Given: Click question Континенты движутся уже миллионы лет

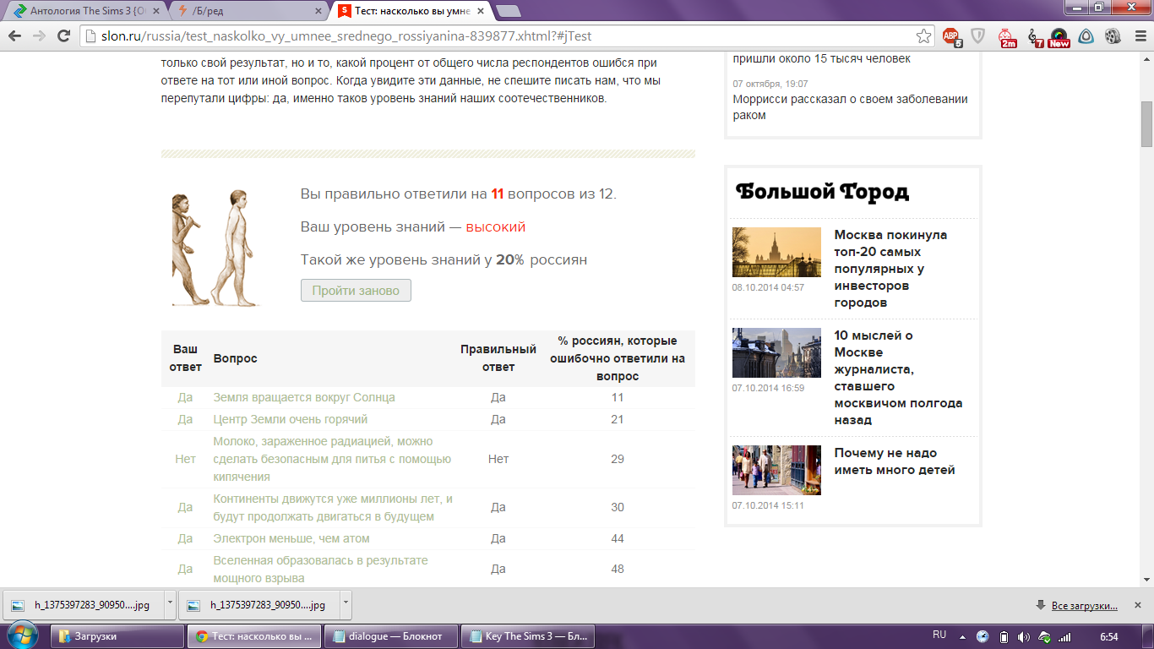Looking at the screenshot, I should (x=333, y=508).
